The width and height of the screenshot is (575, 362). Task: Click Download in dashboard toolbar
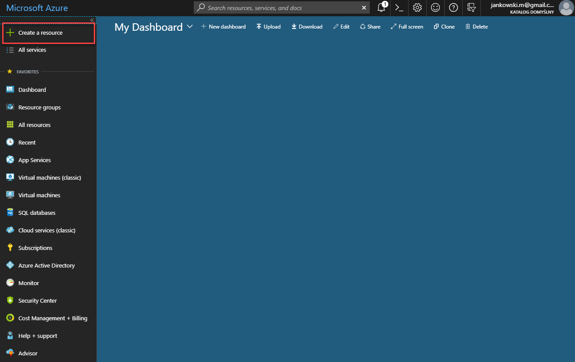(x=307, y=27)
